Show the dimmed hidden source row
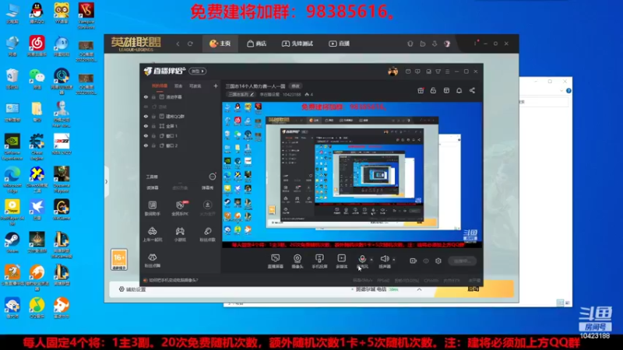 point(146,107)
